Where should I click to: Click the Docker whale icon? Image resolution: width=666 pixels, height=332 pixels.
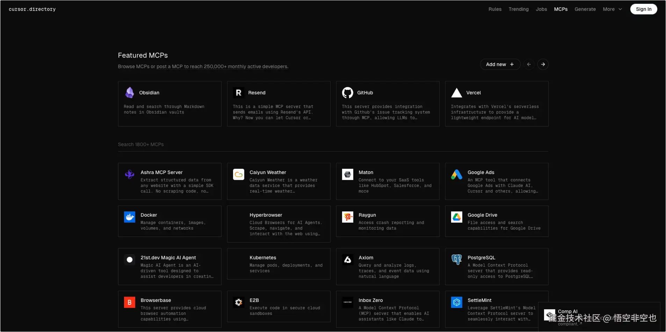(130, 217)
